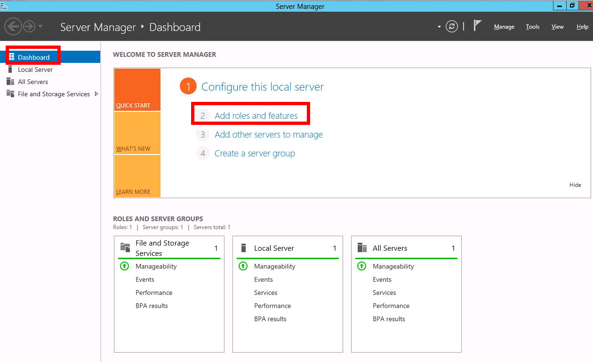Viewport: 593px width, 362px height.
Task: Click Manageability in All Servers tile
Action: click(393, 266)
